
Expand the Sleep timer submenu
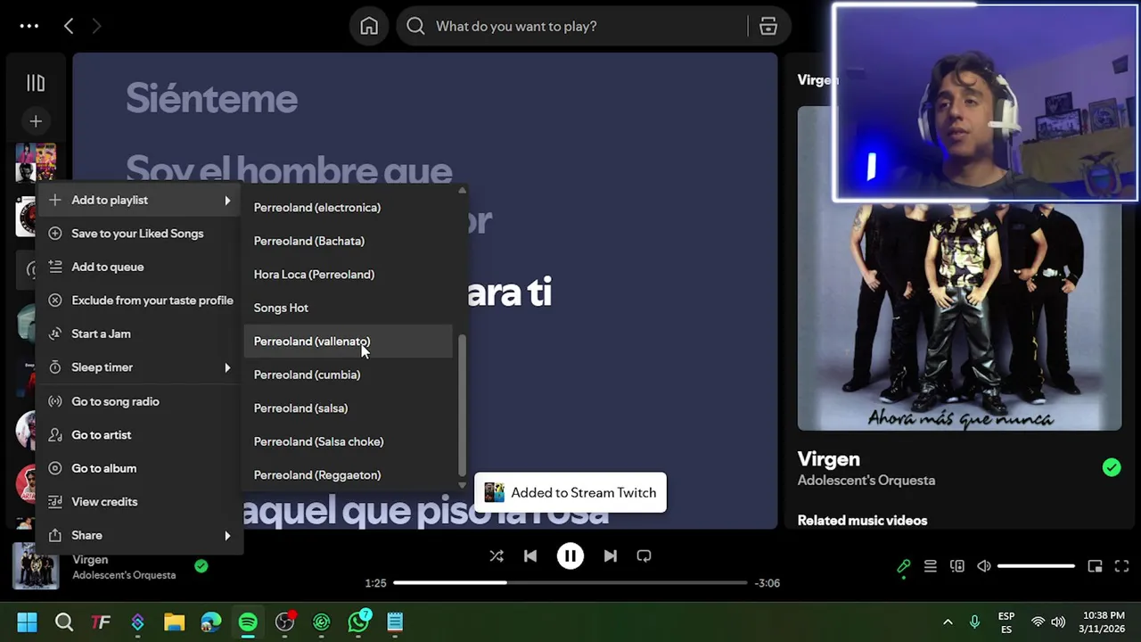click(139, 367)
